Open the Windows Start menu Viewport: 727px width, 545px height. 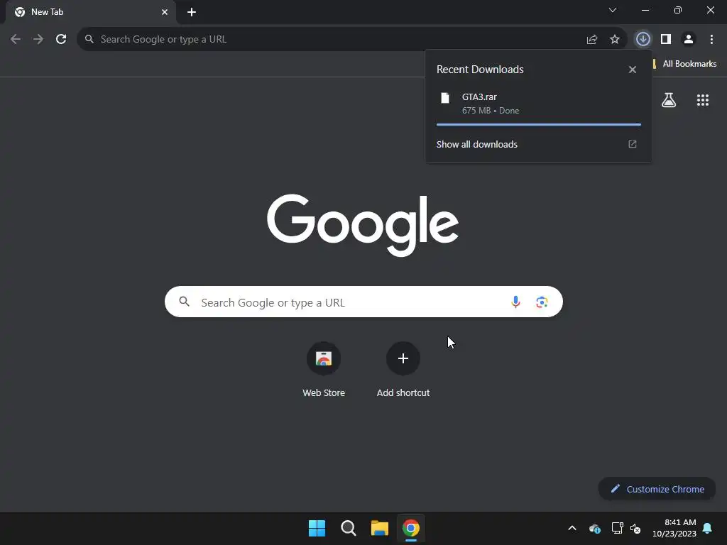[317, 528]
